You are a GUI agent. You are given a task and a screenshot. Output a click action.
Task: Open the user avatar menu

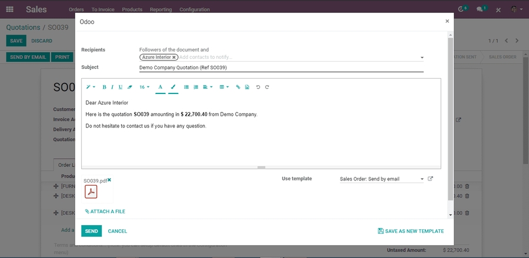tap(516, 9)
